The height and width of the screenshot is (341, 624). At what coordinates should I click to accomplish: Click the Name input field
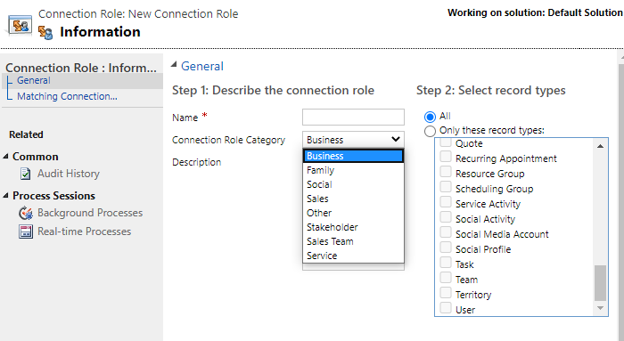[x=353, y=118]
